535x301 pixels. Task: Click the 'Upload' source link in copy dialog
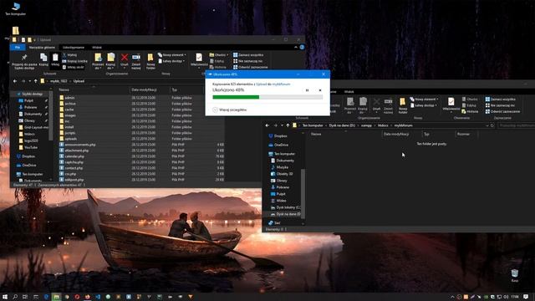[x=262, y=84]
